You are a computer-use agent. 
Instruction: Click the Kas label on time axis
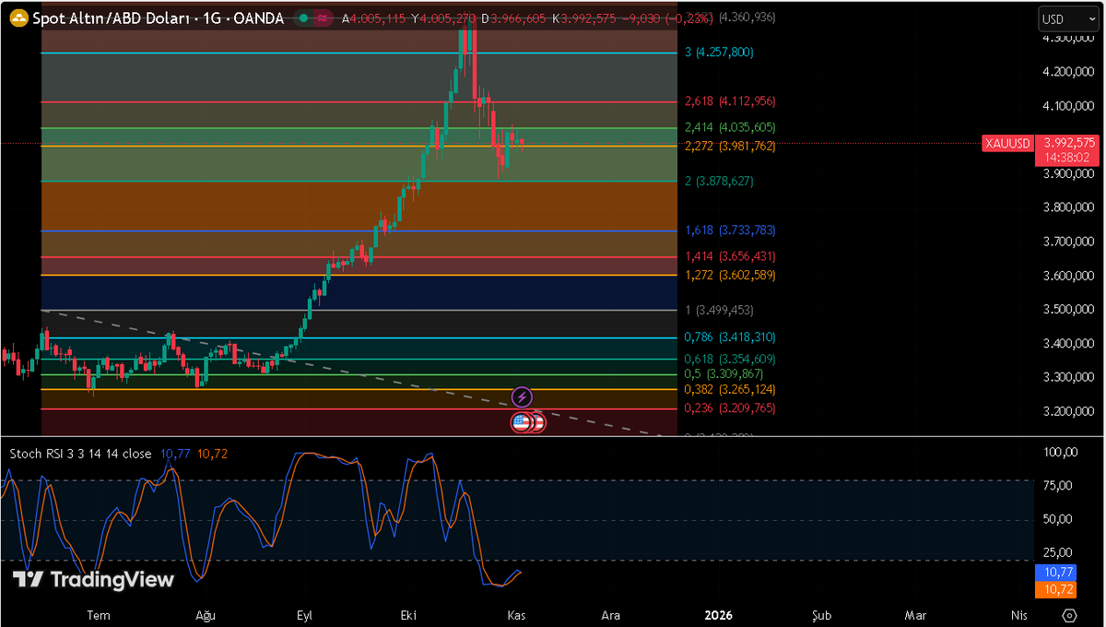pos(514,614)
